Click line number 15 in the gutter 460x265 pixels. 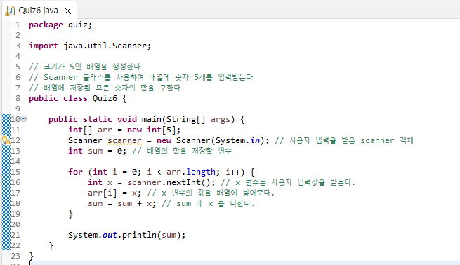tap(15, 172)
